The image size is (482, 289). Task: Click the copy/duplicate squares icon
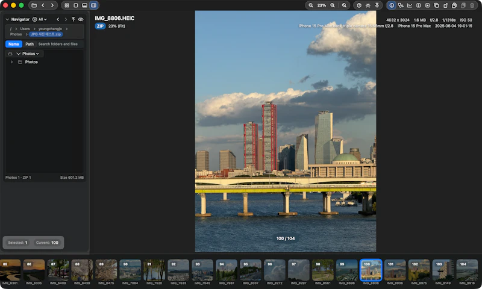(436, 5)
